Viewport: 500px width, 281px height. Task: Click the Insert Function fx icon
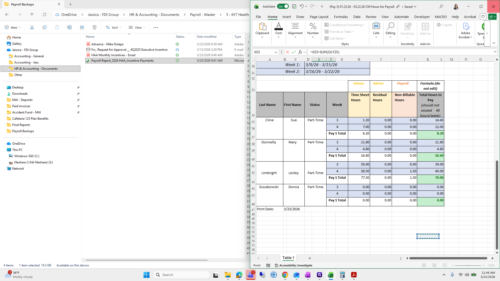[x=300, y=52]
